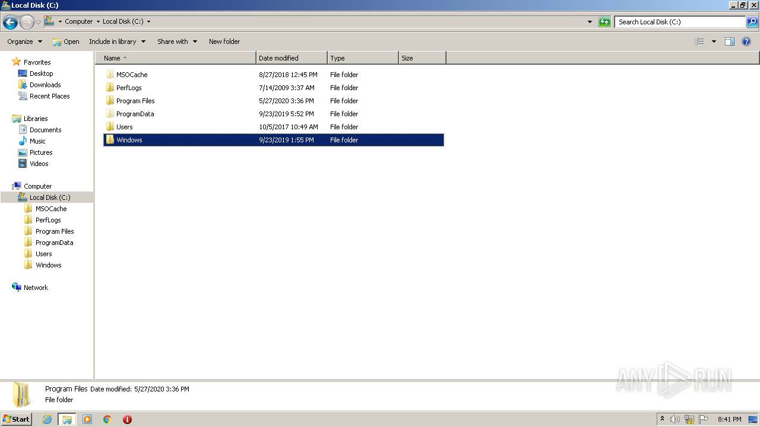The image size is (760, 427).
Task: Click Computer in the address bar
Action: 79,21
